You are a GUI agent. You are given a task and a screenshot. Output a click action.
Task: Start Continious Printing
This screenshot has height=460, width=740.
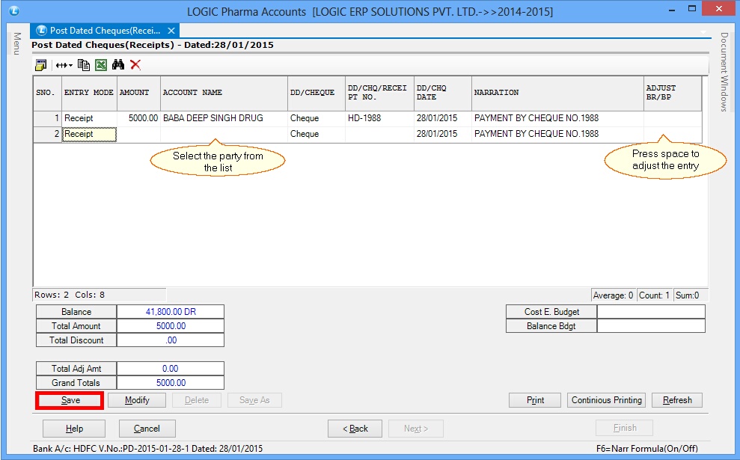point(606,400)
